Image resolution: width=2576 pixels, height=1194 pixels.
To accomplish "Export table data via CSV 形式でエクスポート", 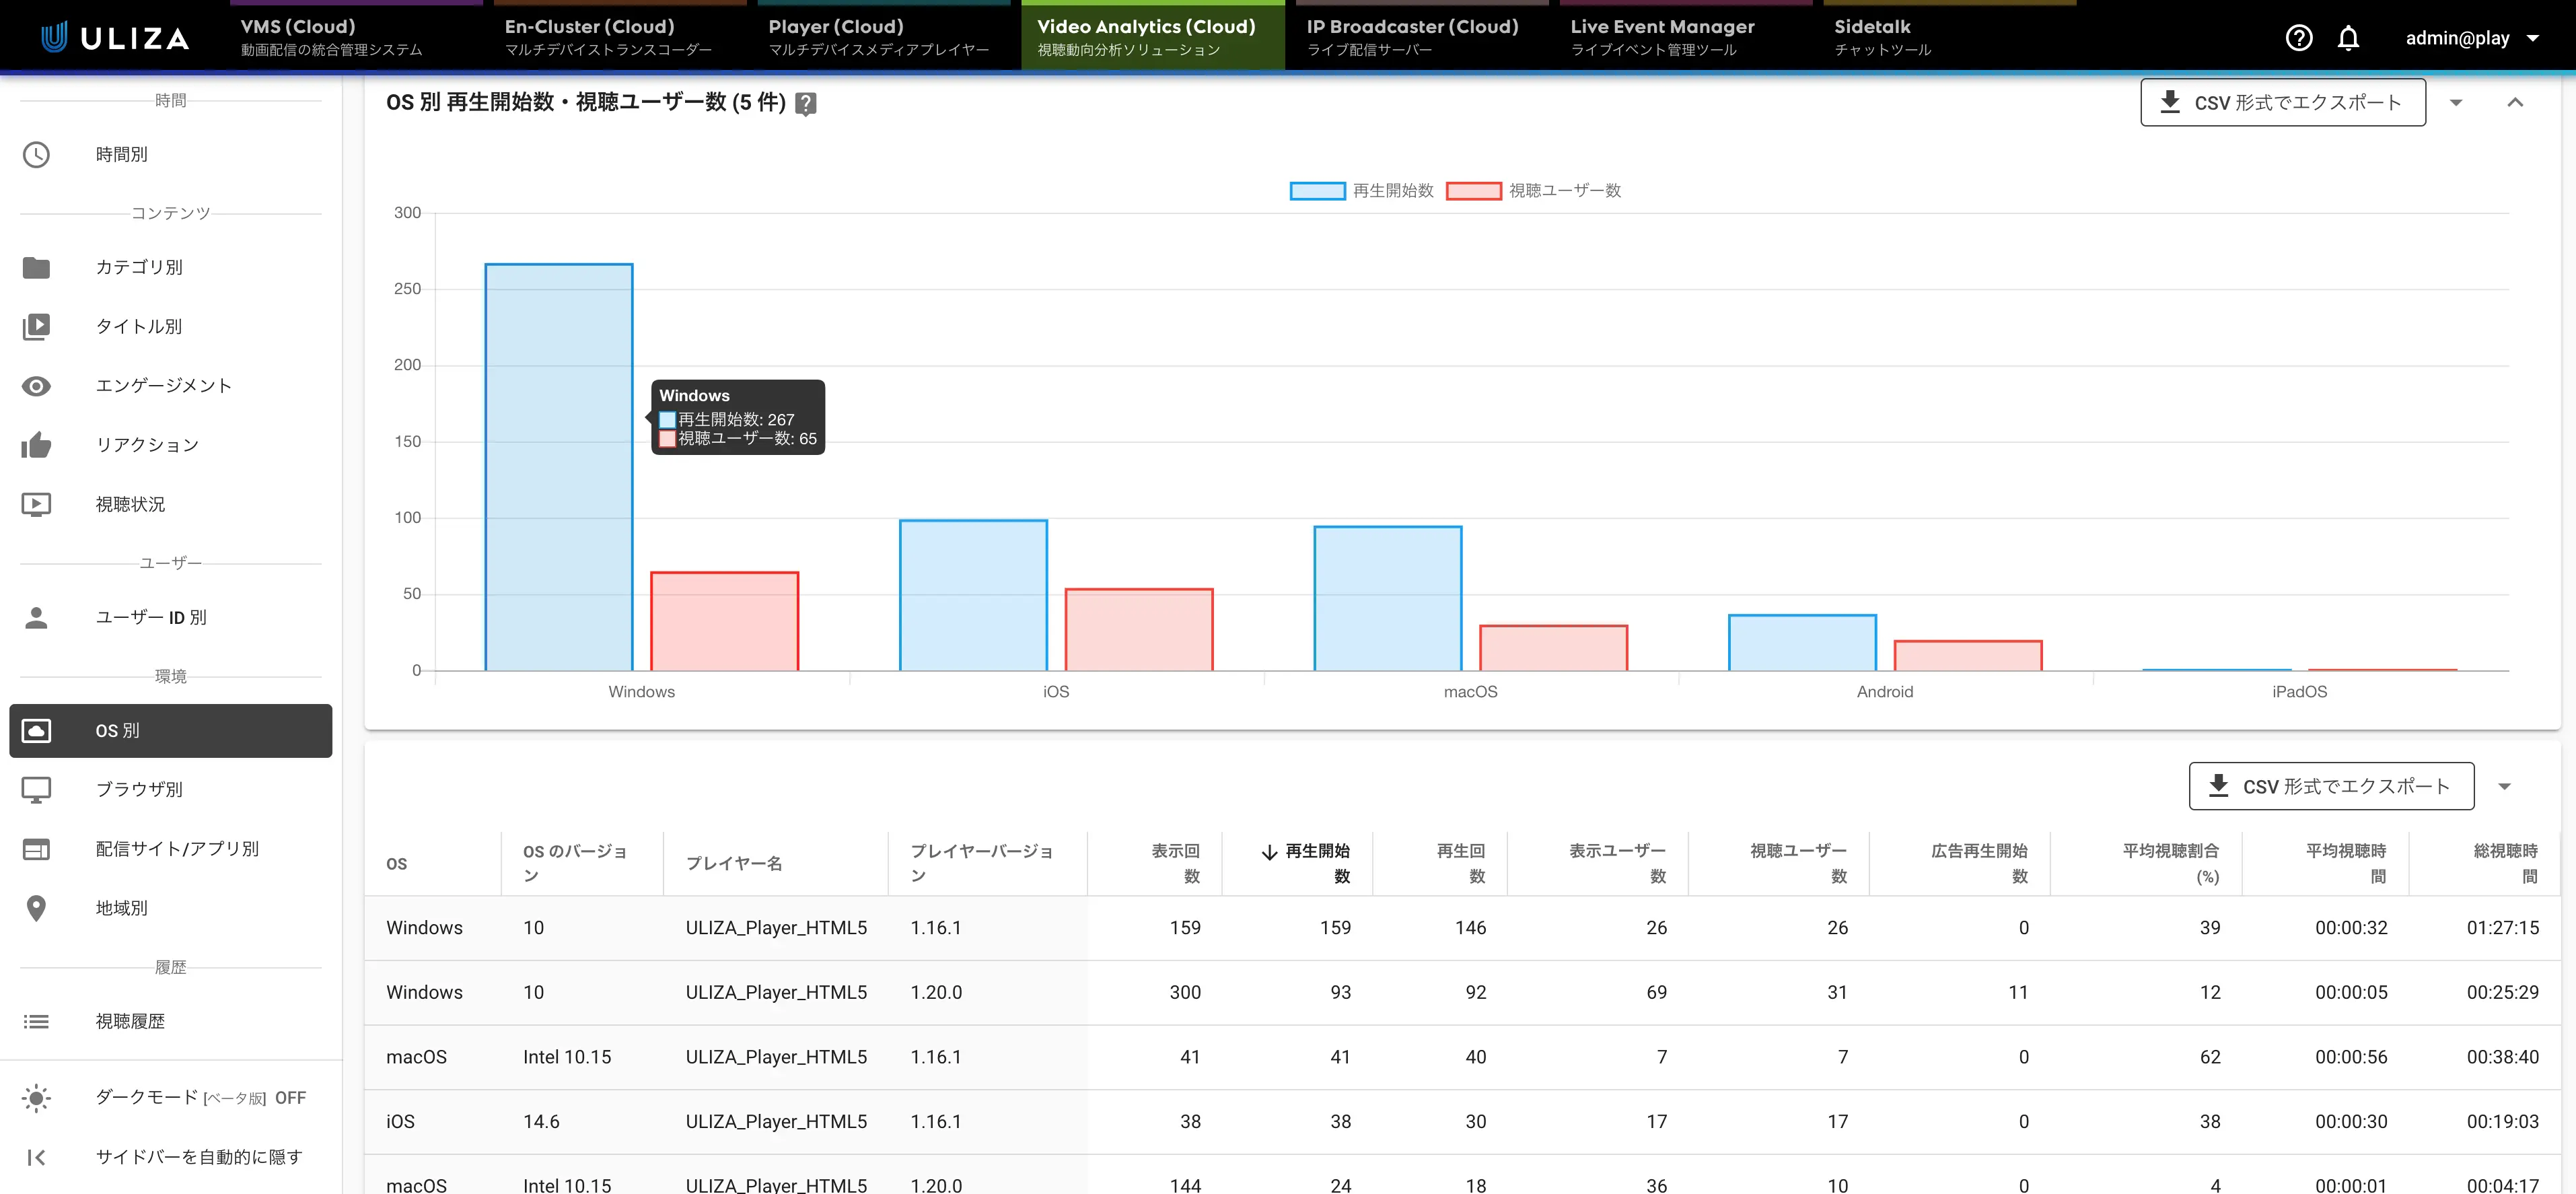I will pos(2331,786).
